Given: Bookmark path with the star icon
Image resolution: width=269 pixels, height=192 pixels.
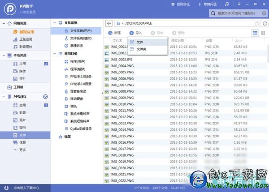Looking at the screenshot, I should click(x=257, y=23).
